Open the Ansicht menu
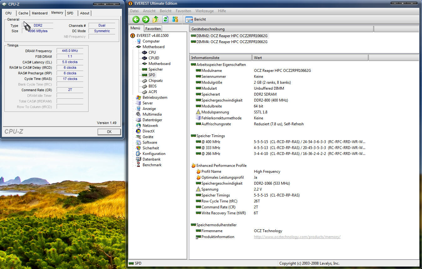Screen dimensions: 422x269 (x=149, y=11)
